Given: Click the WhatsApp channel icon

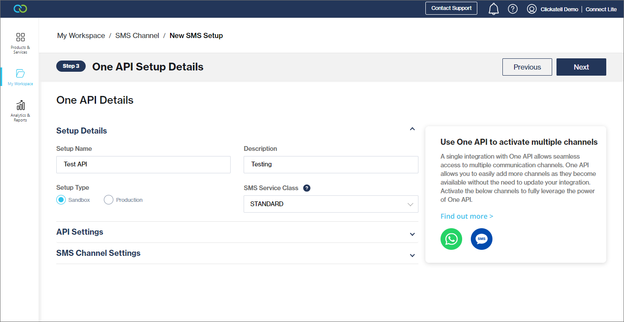Looking at the screenshot, I should pos(451,239).
